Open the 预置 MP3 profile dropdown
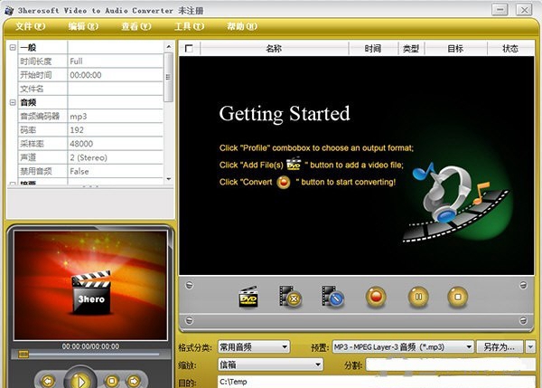 click(403, 346)
